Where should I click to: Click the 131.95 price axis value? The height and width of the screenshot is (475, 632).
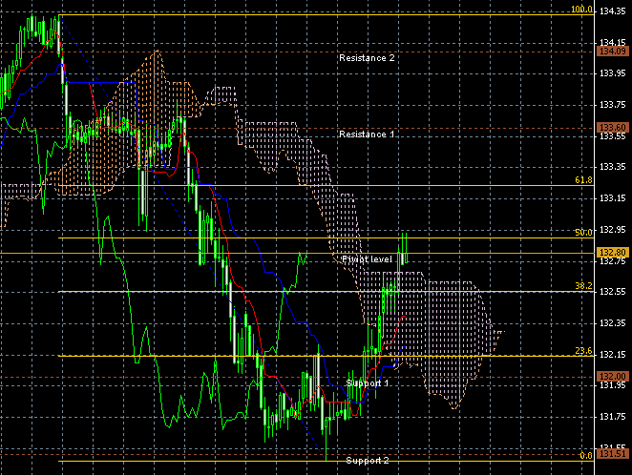(613, 385)
